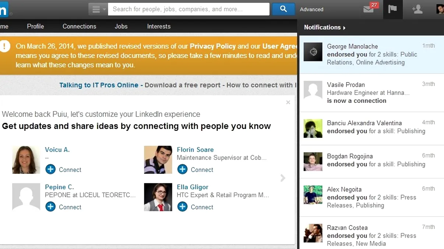Click the Connect plus icon next to Ella Gligor
Image resolution: width=444 pixels, height=249 pixels.
click(x=183, y=207)
